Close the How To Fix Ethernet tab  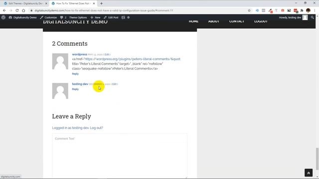[x=94, y=3]
